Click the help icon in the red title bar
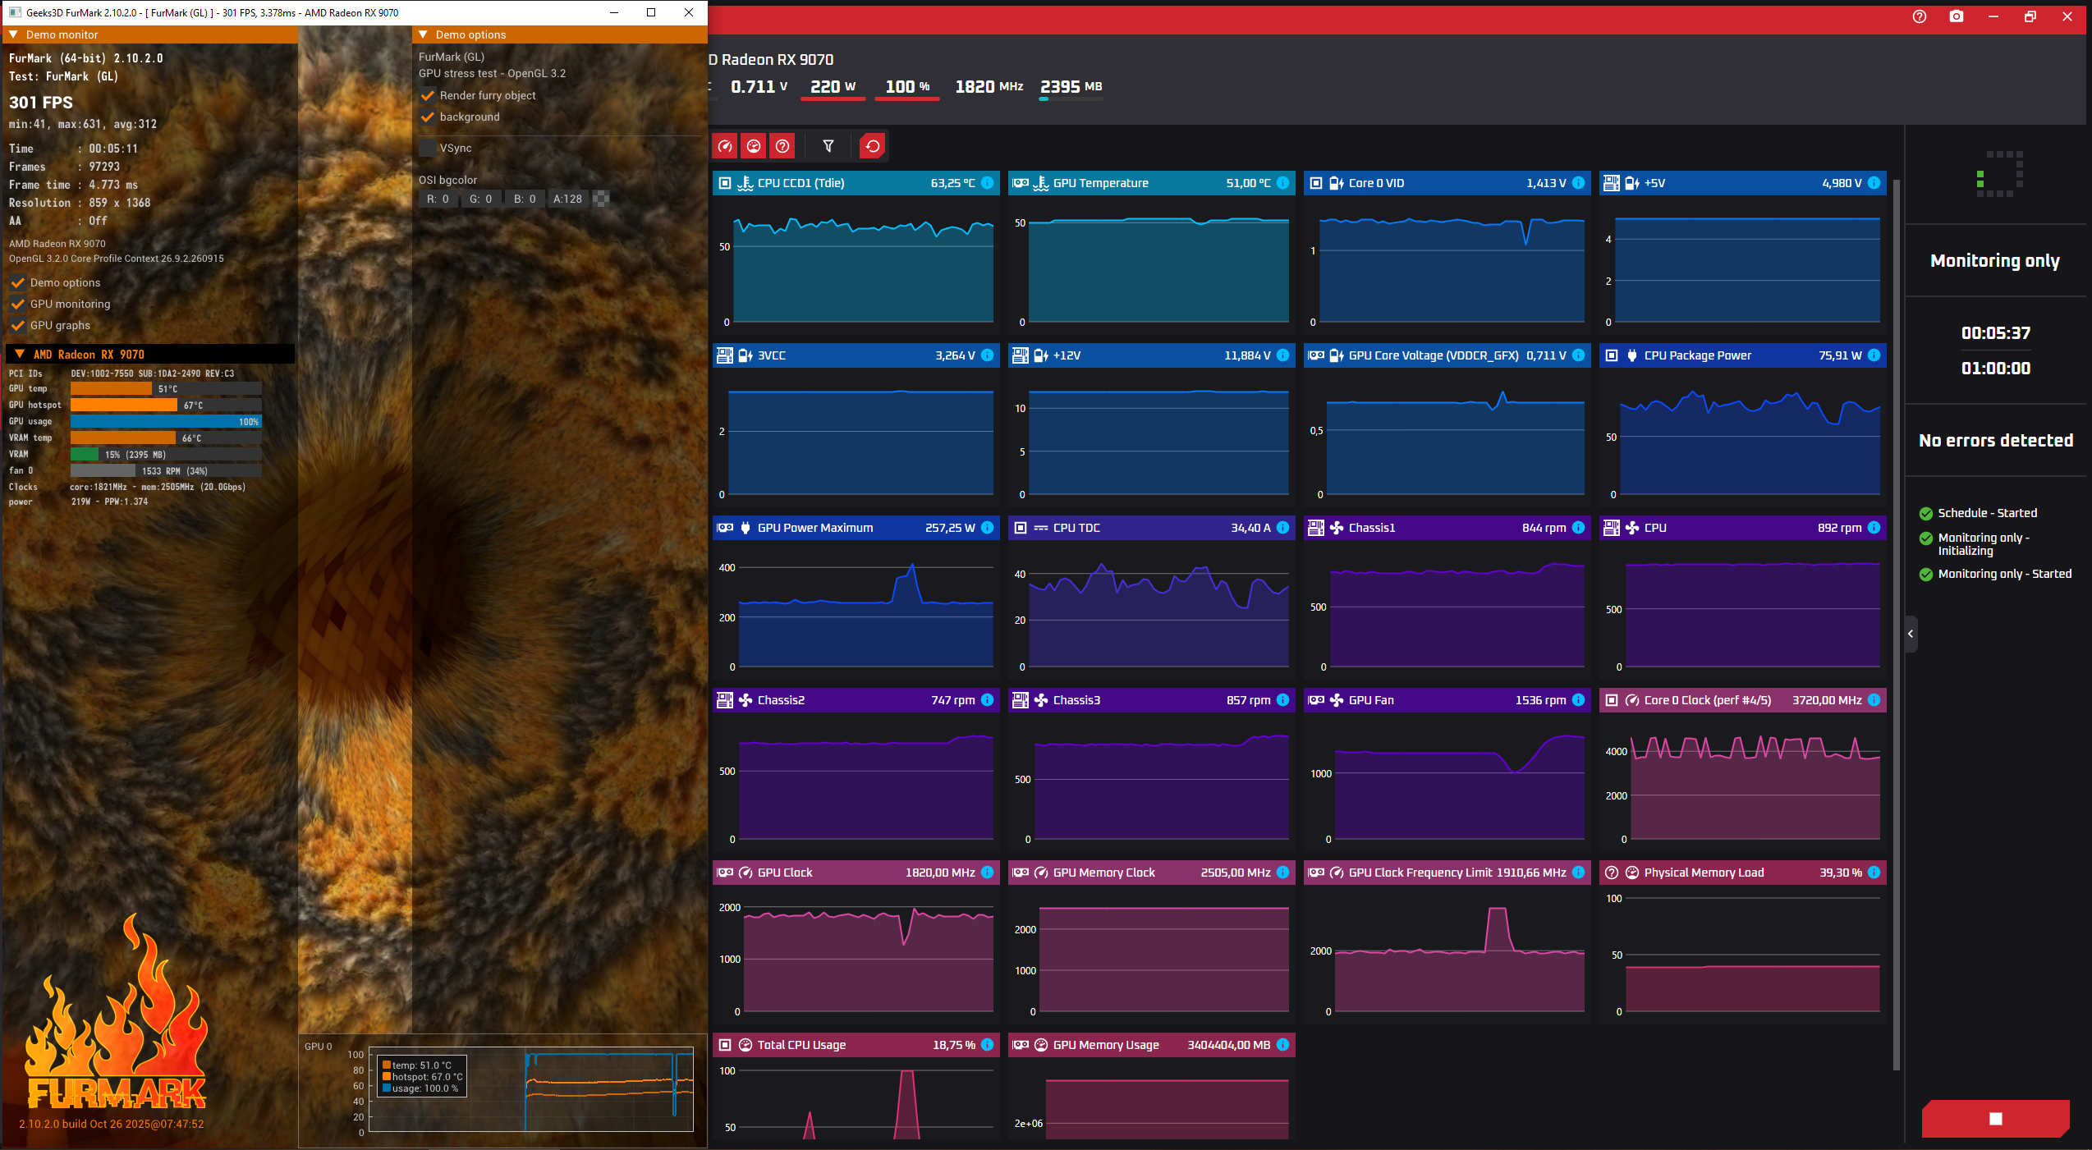Image resolution: width=2092 pixels, height=1150 pixels. click(1920, 16)
